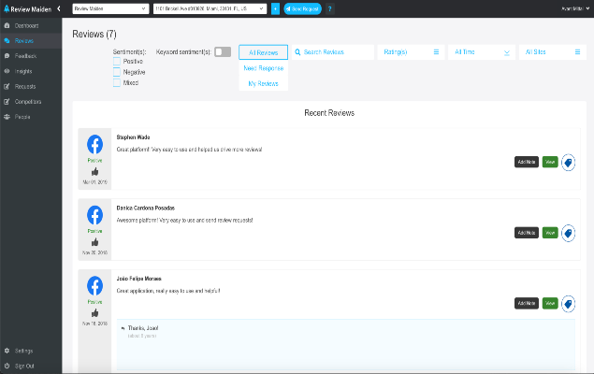Image resolution: width=594 pixels, height=374 pixels.
Task: Click the reply arrow icon beside Thanks, Joao
Action: point(123,328)
